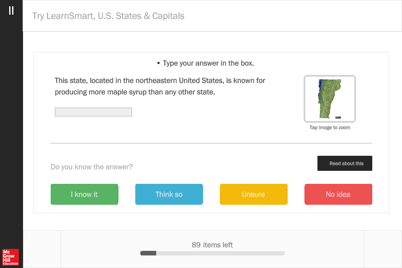Click the dark filled part of progress bar
The image size is (402, 268).
[148, 253]
